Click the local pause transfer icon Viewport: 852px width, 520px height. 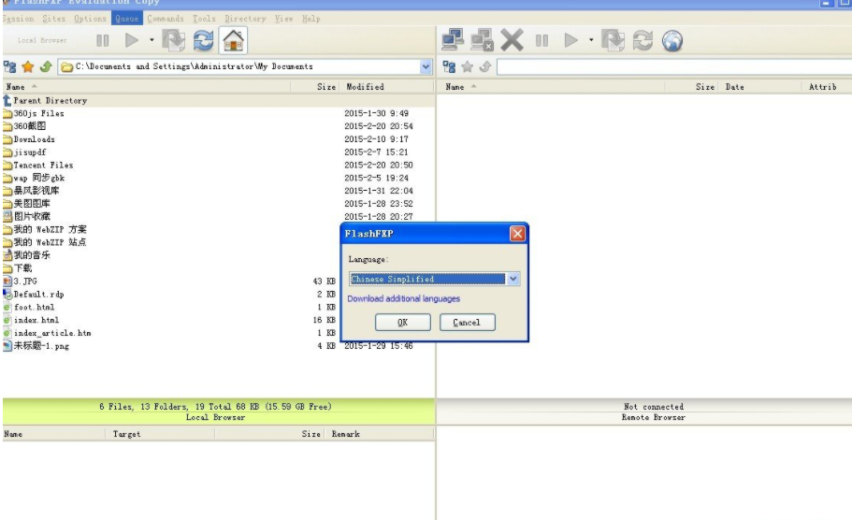click(102, 40)
